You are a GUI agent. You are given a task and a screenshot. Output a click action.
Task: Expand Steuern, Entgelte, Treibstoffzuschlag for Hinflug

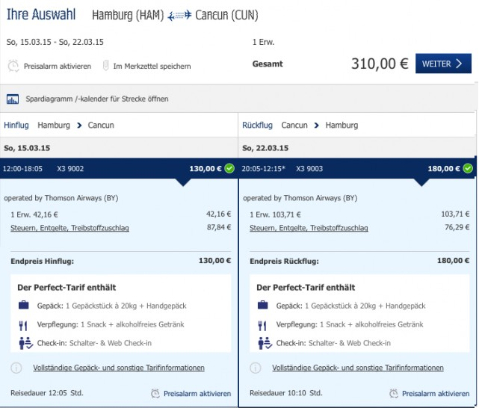(69, 228)
